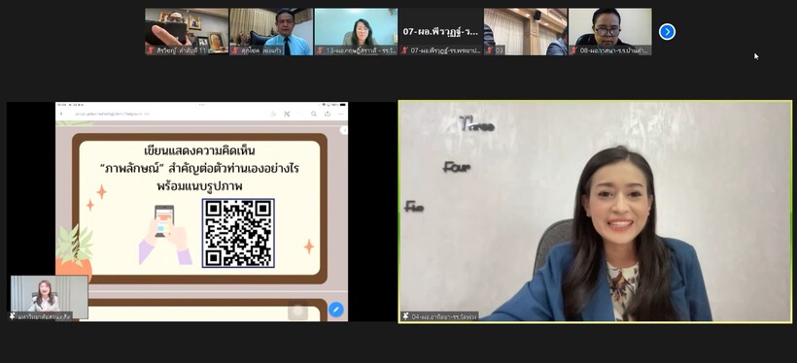Open the three-dot more menu on tablet

340,115
